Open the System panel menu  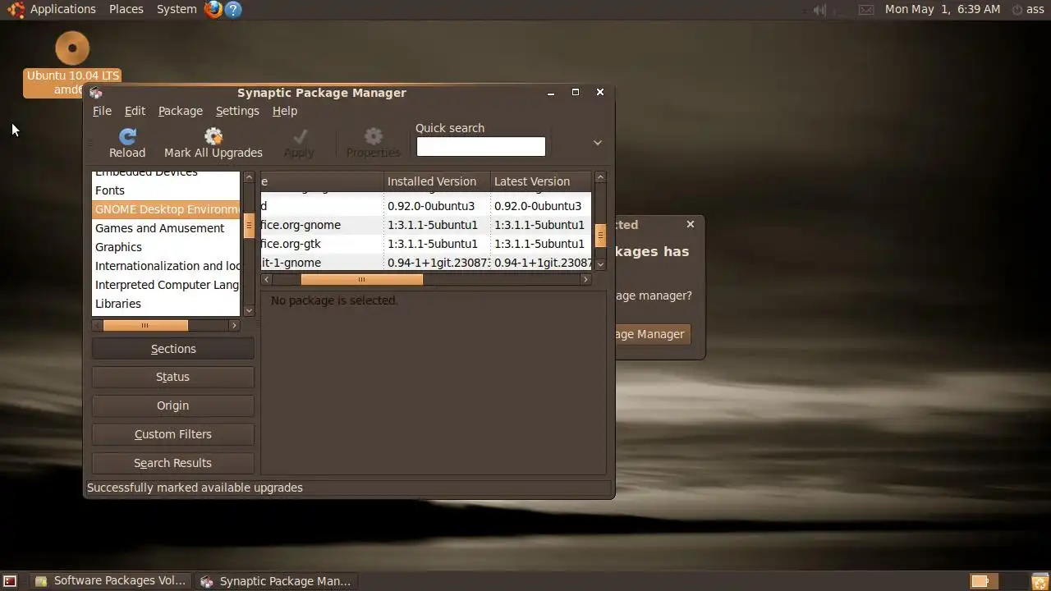coord(177,9)
